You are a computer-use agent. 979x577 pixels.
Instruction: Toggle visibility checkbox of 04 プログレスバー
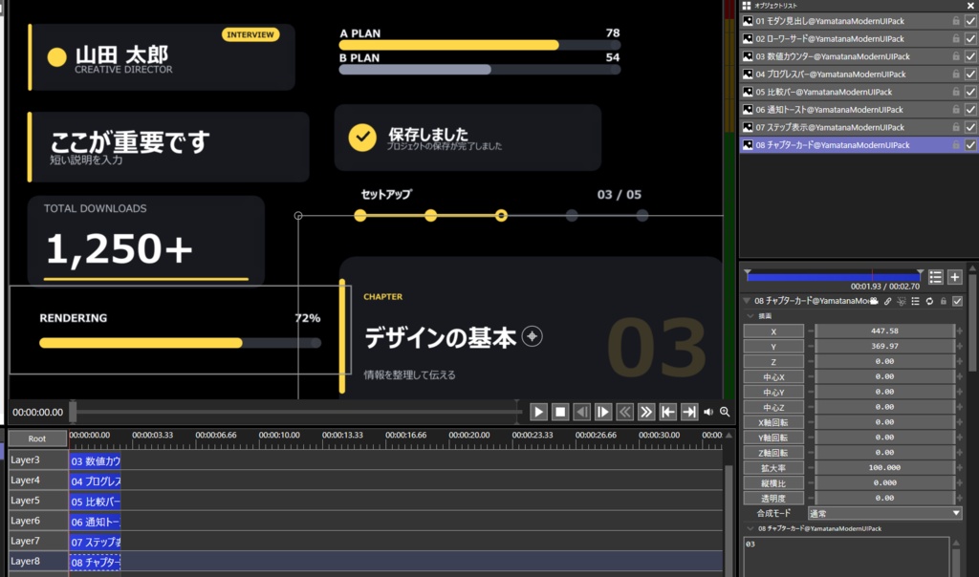click(970, 75)
